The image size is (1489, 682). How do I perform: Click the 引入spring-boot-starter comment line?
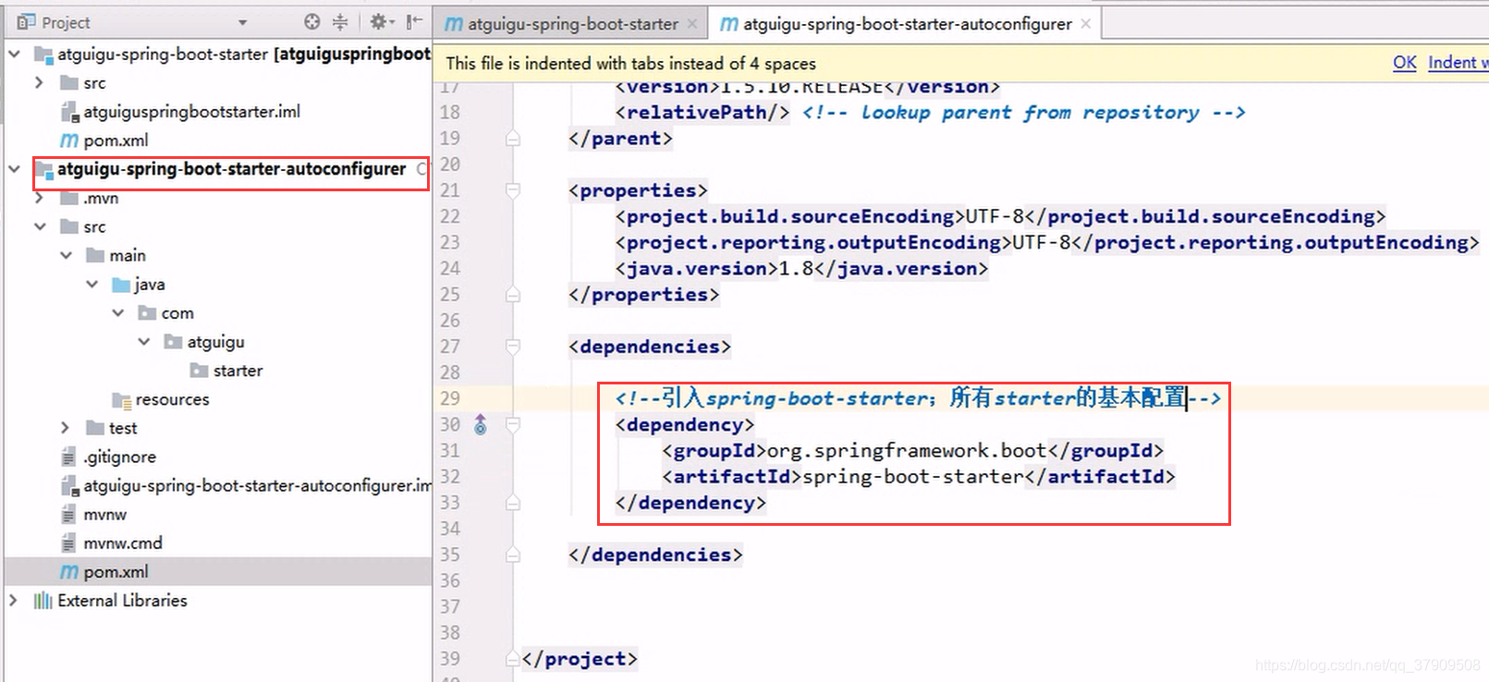tap(918, 398)
